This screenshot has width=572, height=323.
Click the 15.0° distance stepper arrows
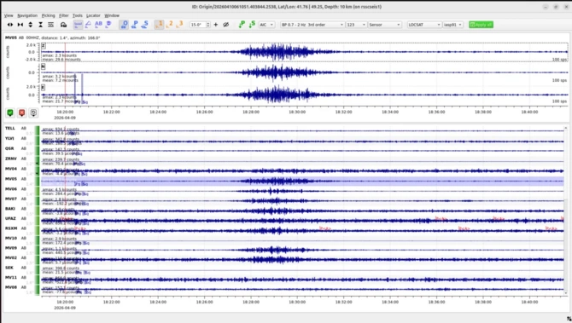(208, 25)
